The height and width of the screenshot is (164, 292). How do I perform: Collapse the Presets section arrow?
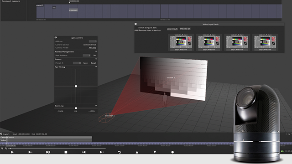96,59
